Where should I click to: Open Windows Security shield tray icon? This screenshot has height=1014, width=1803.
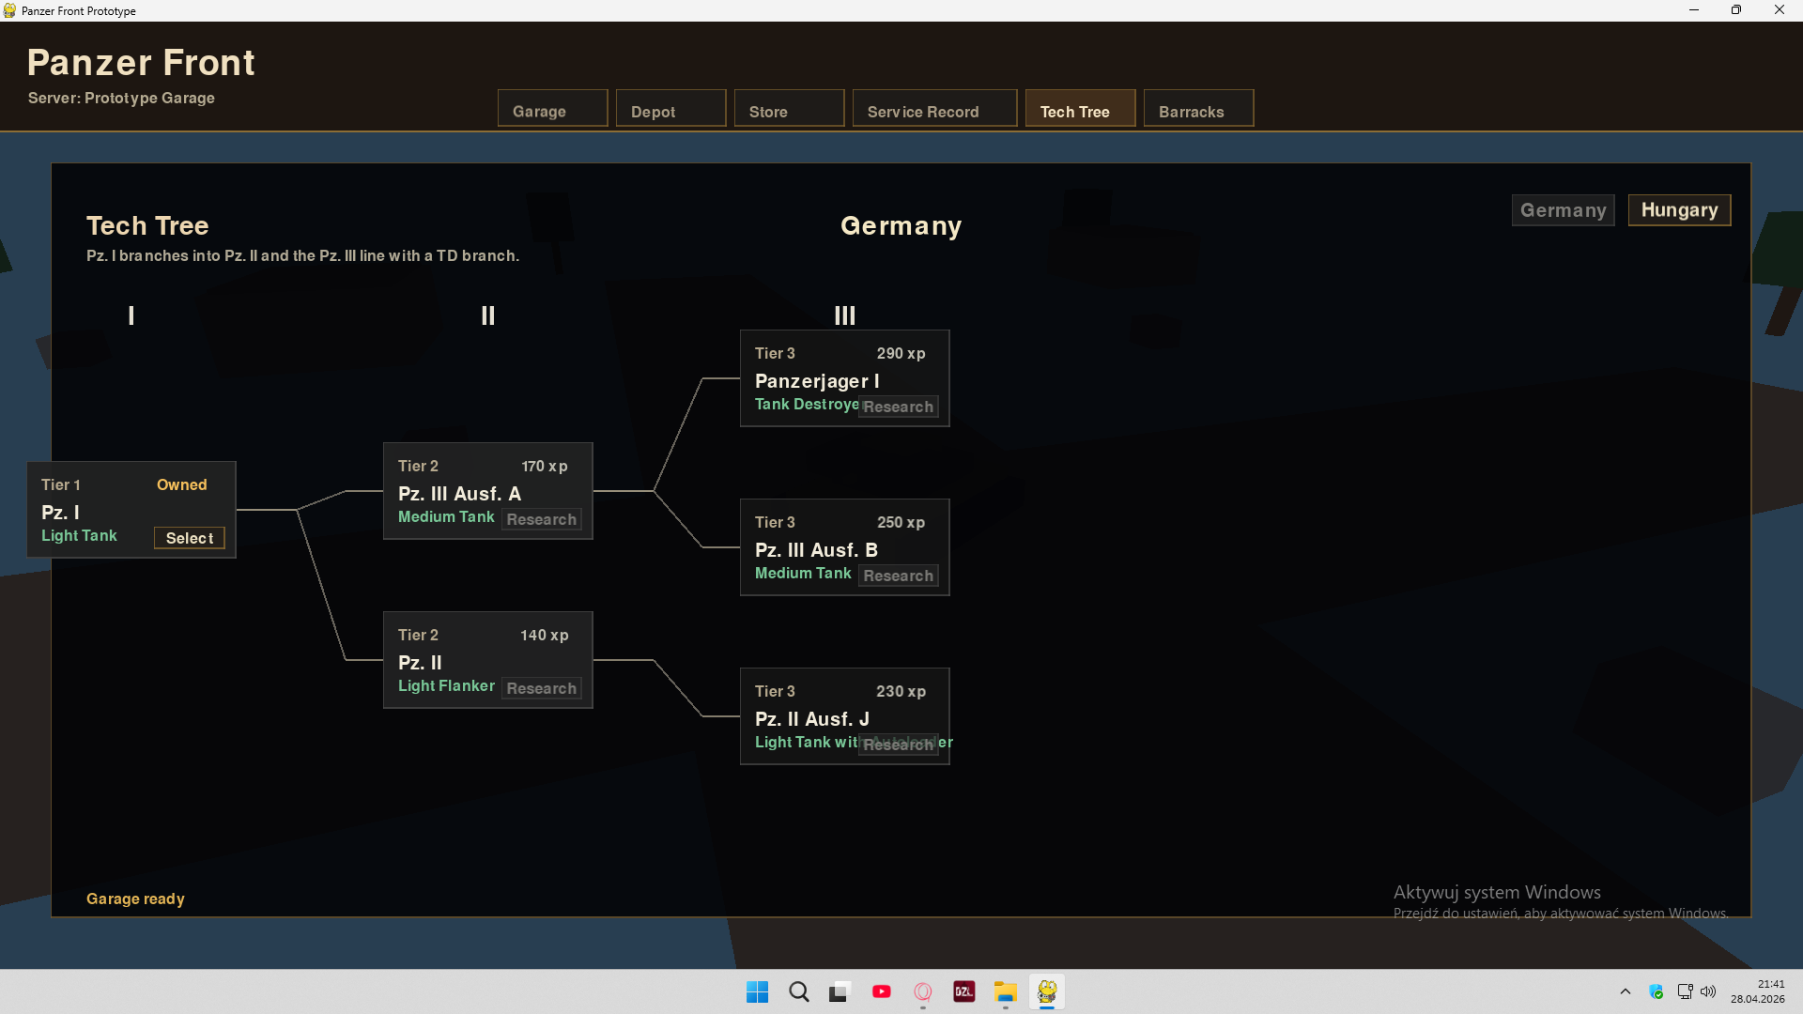click(x=1657, y=991)
